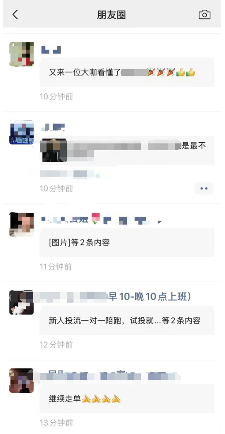Open avatar of 新人投流 post author
225x434 pixels.
pyautogui.click(x=21, y=303)
